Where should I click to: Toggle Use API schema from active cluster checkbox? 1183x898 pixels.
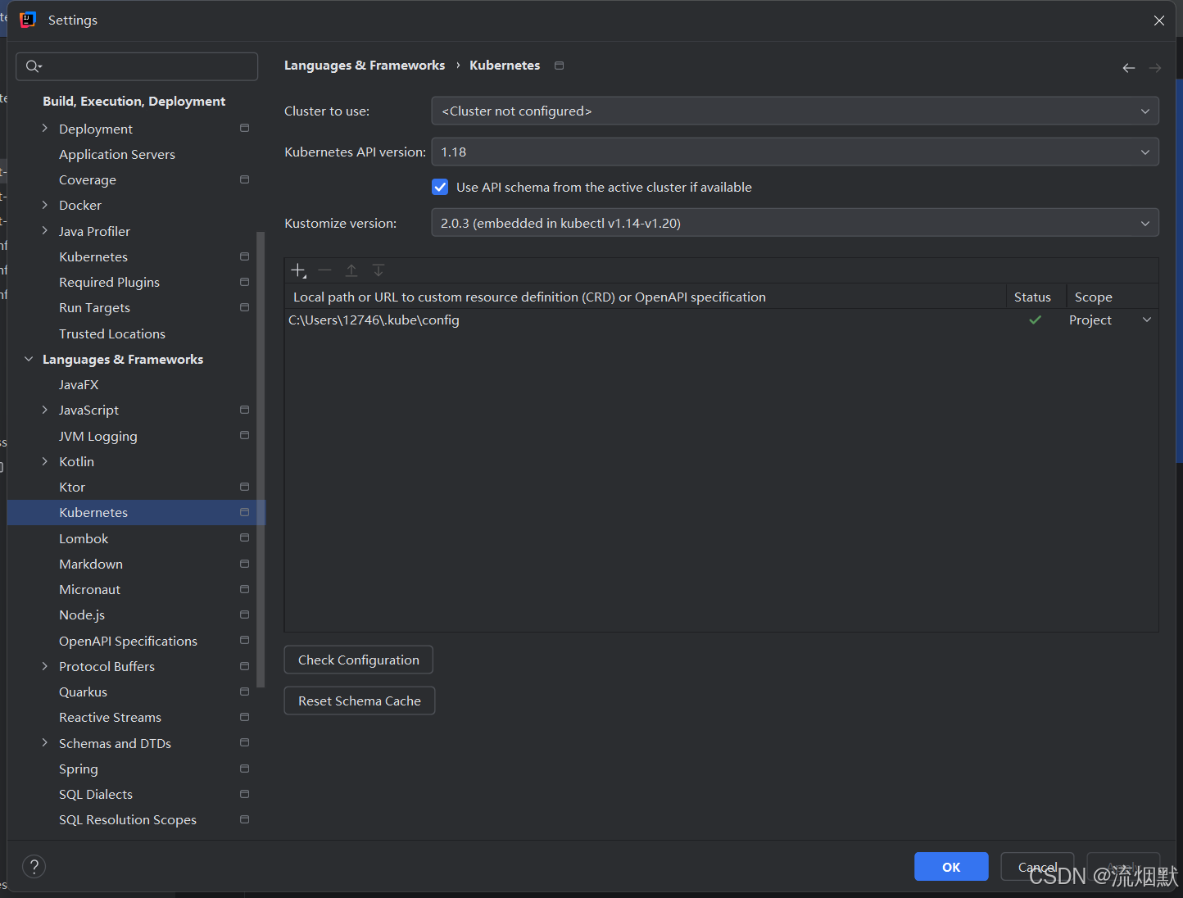(440, 187)
